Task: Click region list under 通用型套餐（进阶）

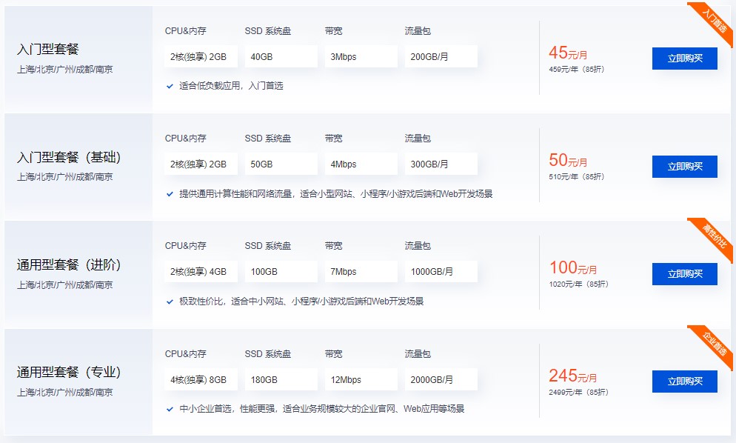Action: click(64, 284)
